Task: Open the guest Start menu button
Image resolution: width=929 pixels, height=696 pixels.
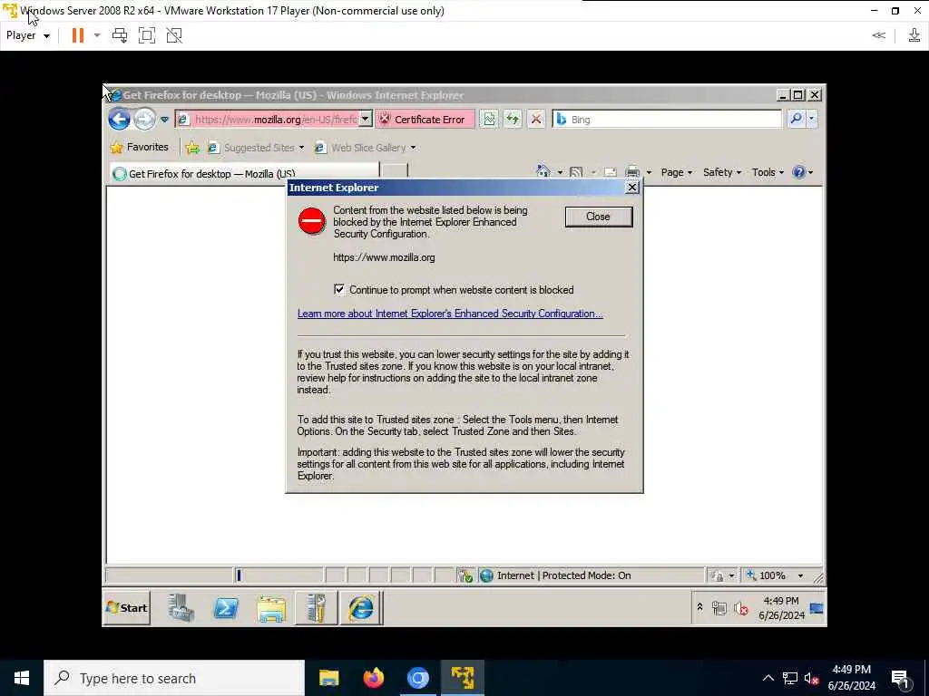Action: 127,608
